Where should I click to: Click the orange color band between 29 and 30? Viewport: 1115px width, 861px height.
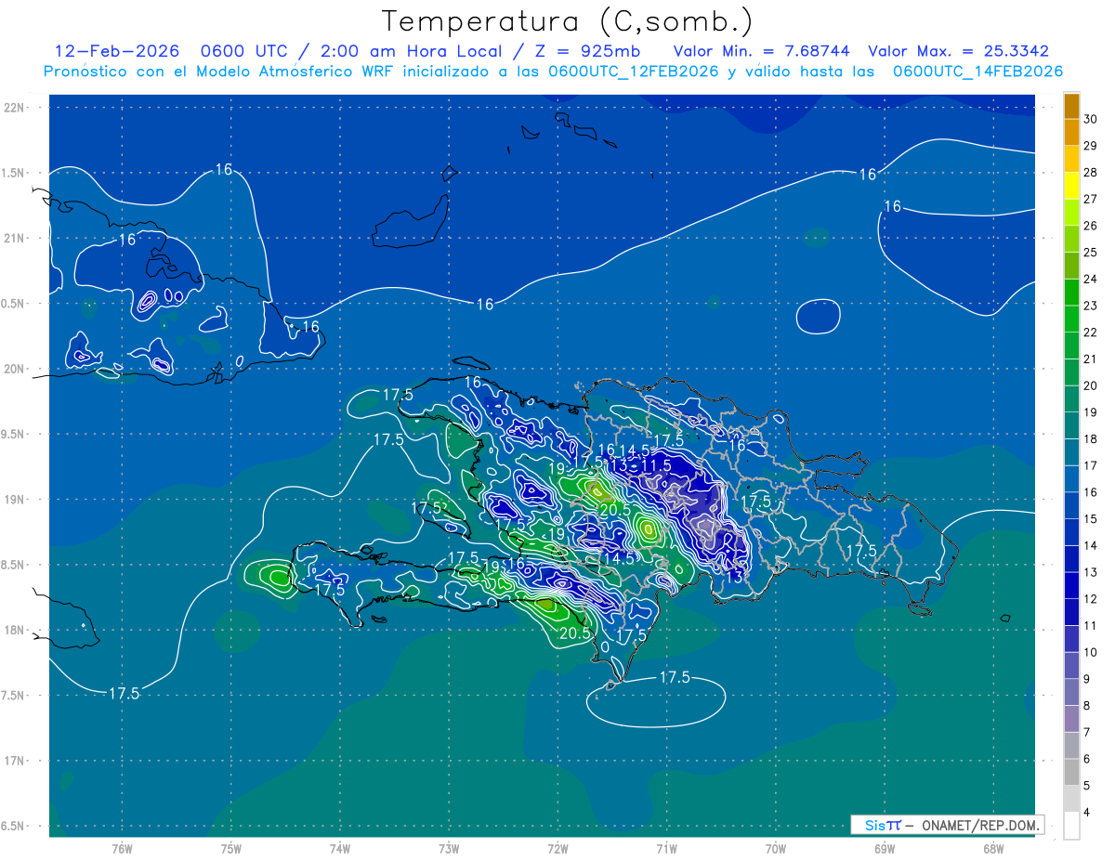click(x=1071, y=133)
